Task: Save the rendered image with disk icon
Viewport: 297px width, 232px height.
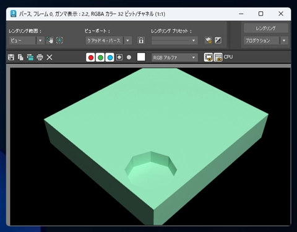Action: (x=11, y=58)
